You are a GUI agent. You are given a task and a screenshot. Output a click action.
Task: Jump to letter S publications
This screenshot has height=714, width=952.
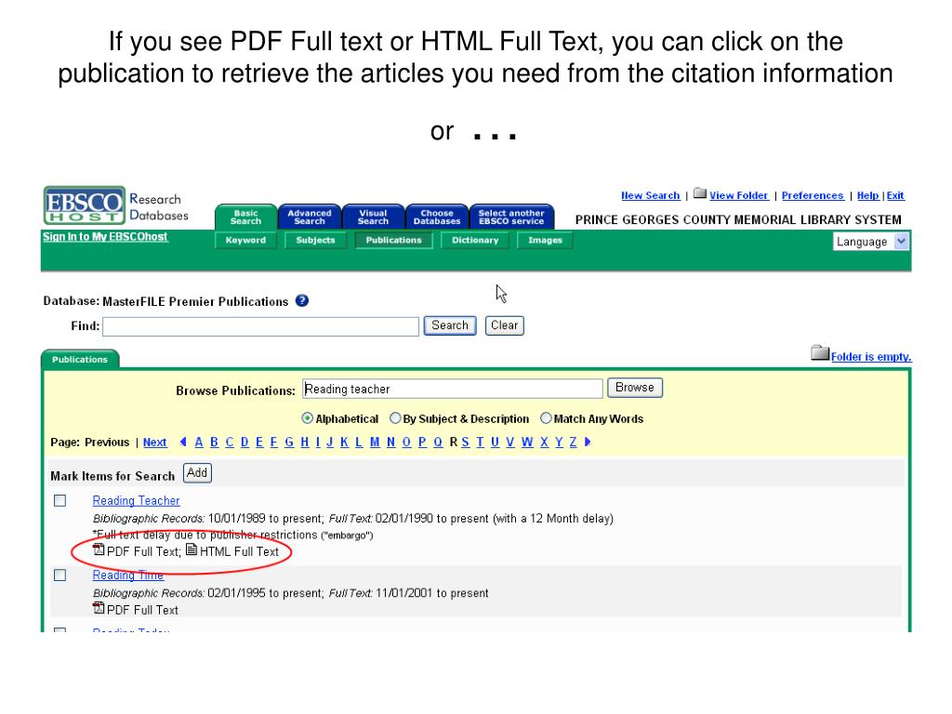pos(465,442)
